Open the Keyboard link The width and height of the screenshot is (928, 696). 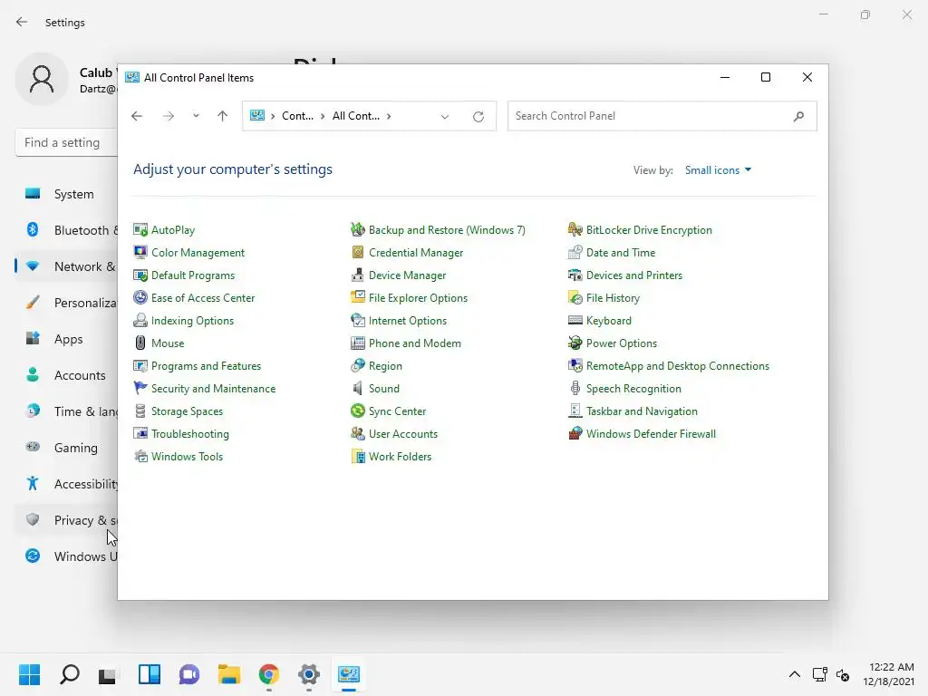click(x=608, y=320)
